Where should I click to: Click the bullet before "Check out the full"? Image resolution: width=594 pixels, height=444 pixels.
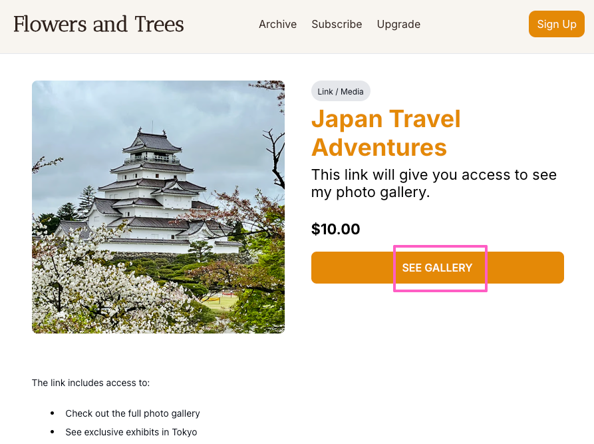click(53, 413)
